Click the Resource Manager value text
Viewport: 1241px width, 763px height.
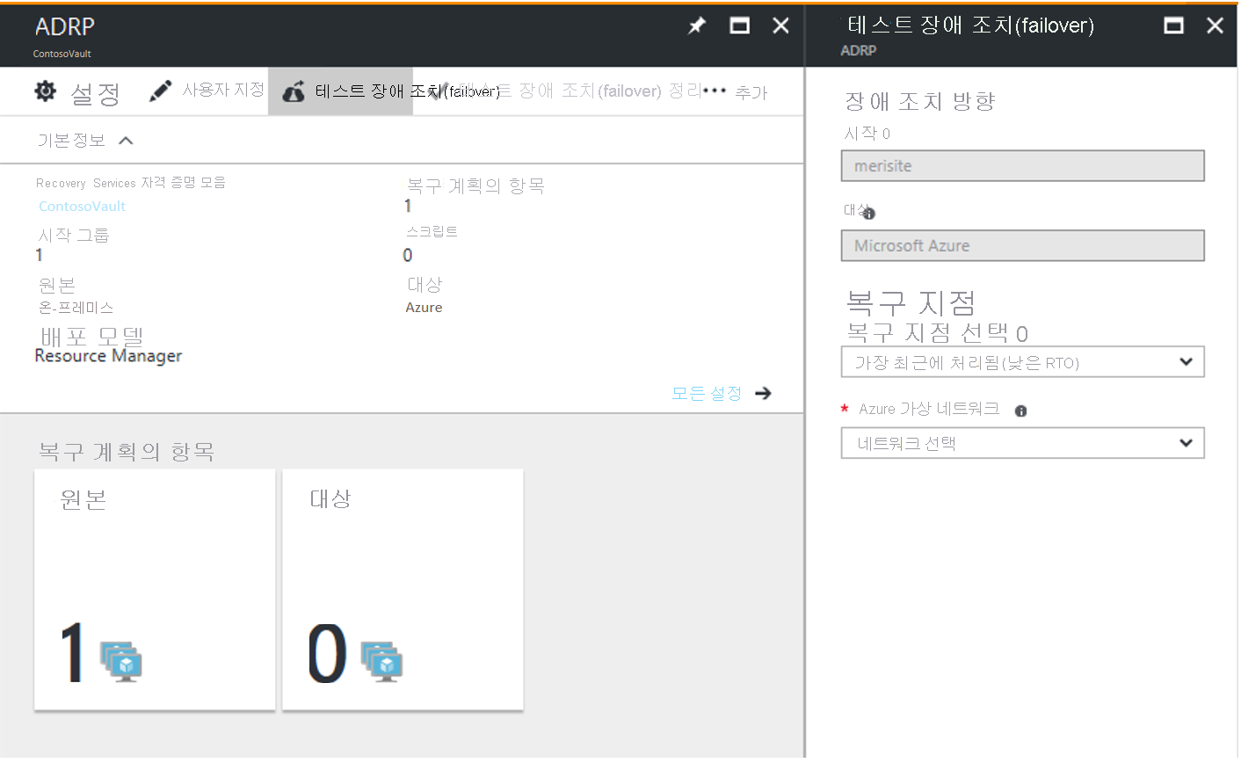[x=108, y=356]
